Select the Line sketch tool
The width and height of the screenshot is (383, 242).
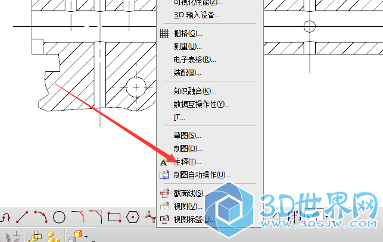click(22, 217)
